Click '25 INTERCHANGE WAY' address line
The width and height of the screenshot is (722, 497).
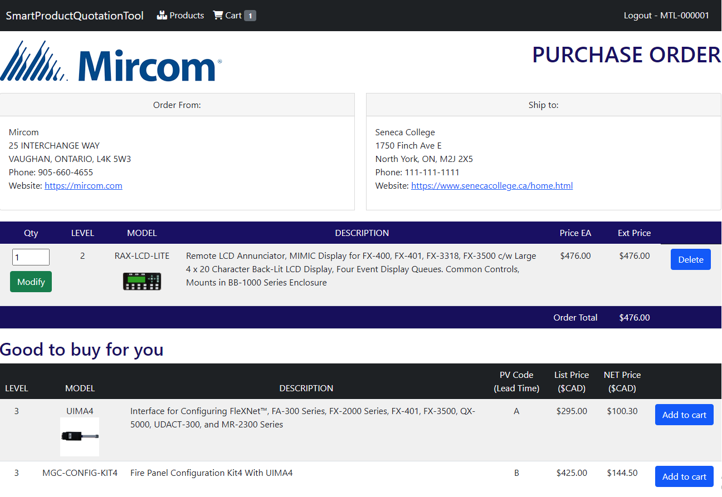point(54,146)
